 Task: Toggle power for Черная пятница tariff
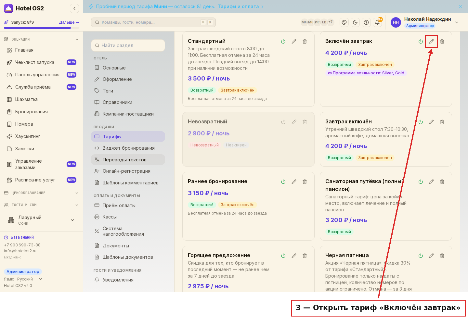421,256
